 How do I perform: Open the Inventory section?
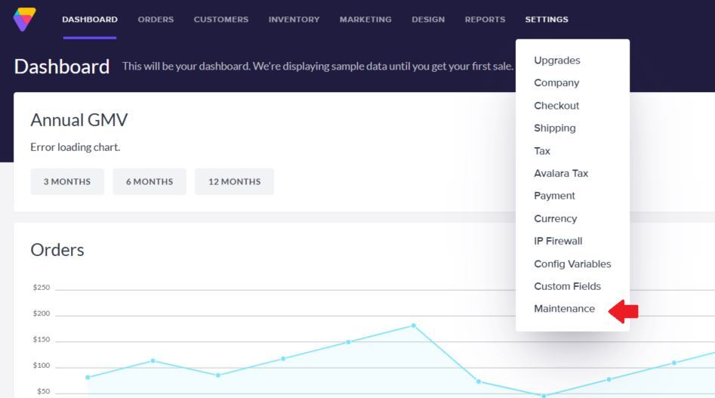tap(294, 20)
